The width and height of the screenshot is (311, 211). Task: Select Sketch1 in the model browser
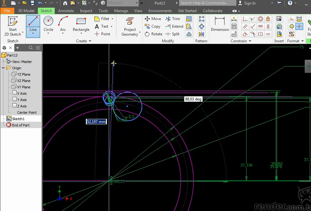click(x=18, y=119)
